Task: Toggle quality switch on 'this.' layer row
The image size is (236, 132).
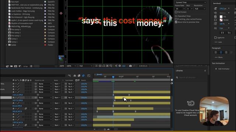Action: [x=18, y=84]
